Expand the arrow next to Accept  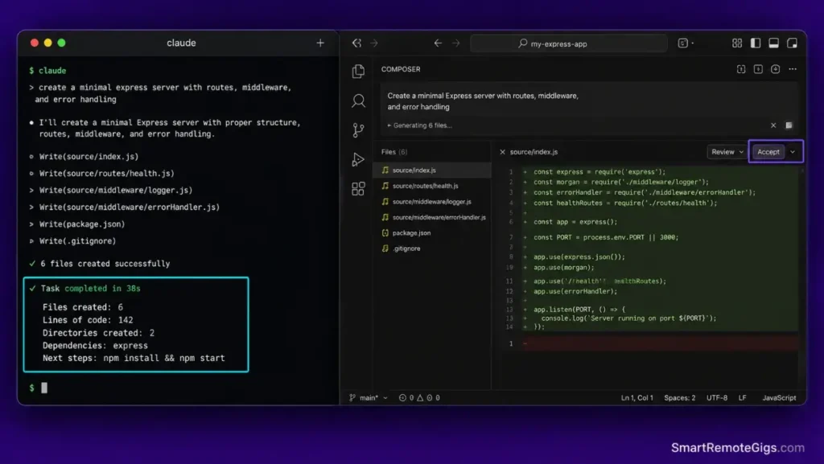coord(793,152)
